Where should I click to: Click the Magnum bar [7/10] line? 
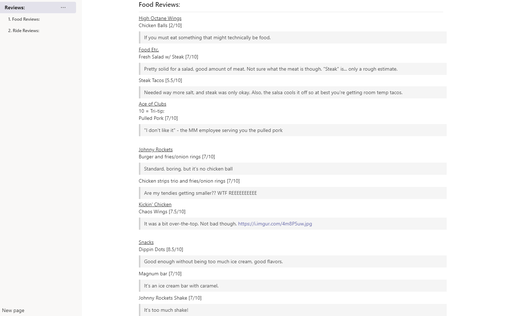coord(160,274)
